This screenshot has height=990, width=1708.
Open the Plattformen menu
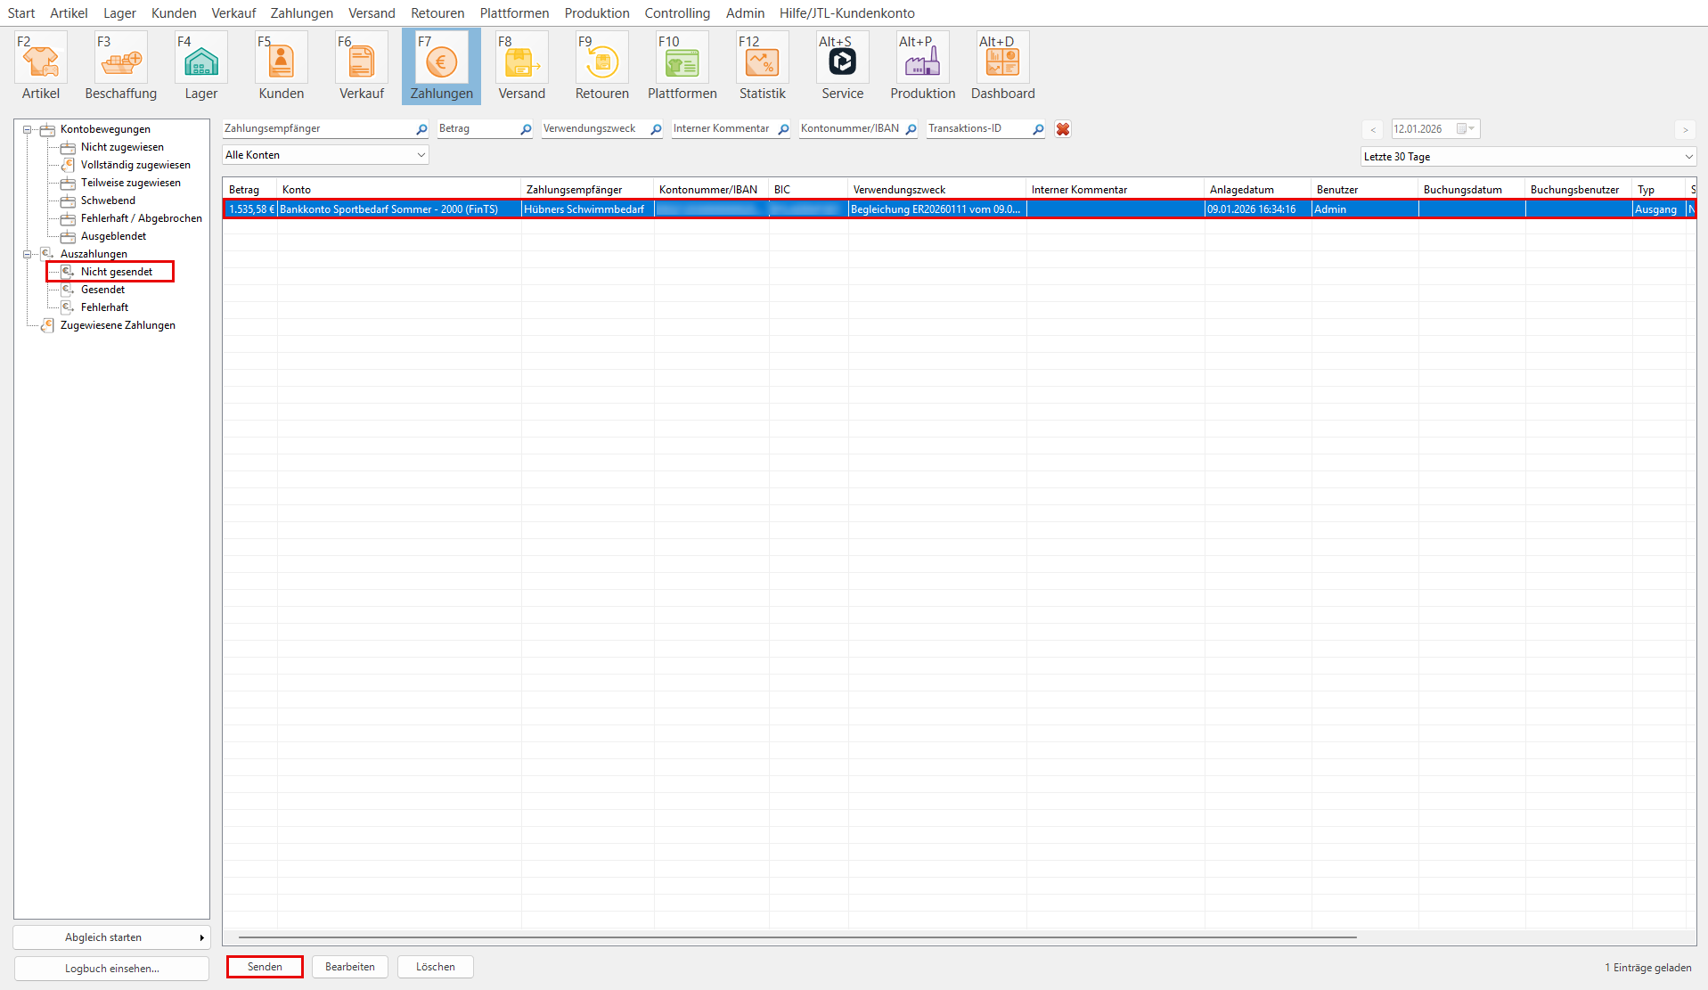coord(514,13)
